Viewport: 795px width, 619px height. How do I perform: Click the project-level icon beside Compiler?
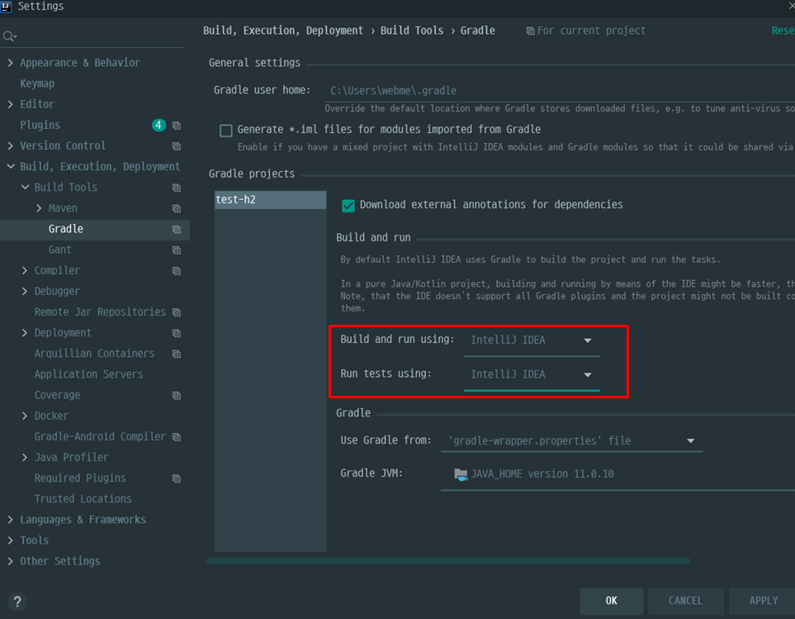pyautogui.click(x=177, y=271)
